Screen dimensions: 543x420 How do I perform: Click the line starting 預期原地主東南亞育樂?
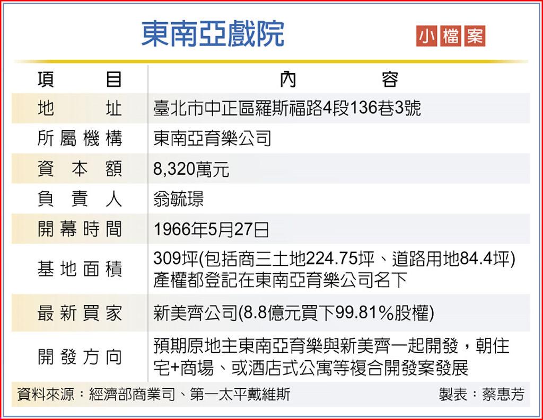[331, 346]
